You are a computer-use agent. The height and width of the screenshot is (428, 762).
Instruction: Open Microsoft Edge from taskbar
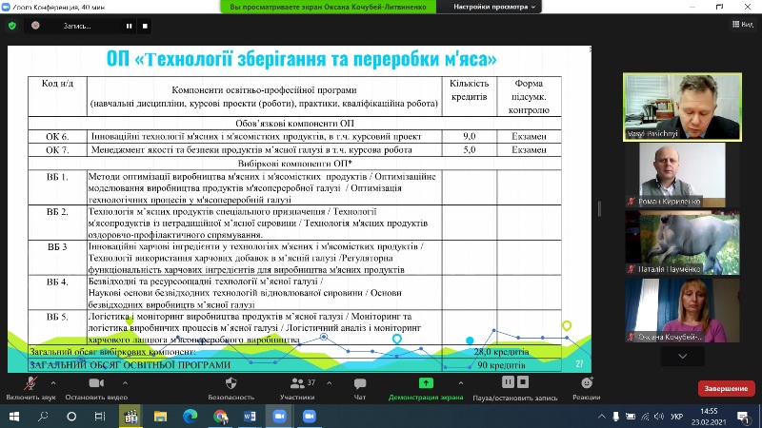click(190, 417)
